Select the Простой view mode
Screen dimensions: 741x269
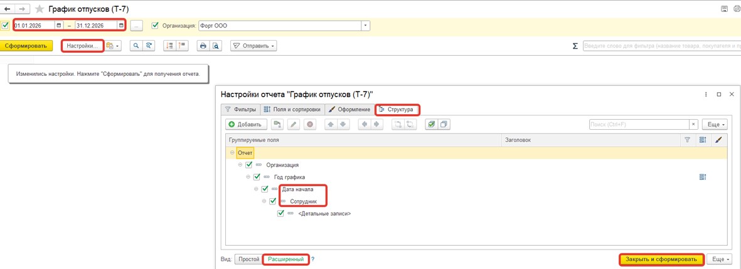248,260
